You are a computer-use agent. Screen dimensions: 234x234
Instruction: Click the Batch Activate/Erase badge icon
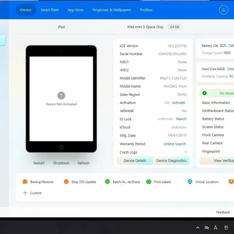(x=107, y=182)
